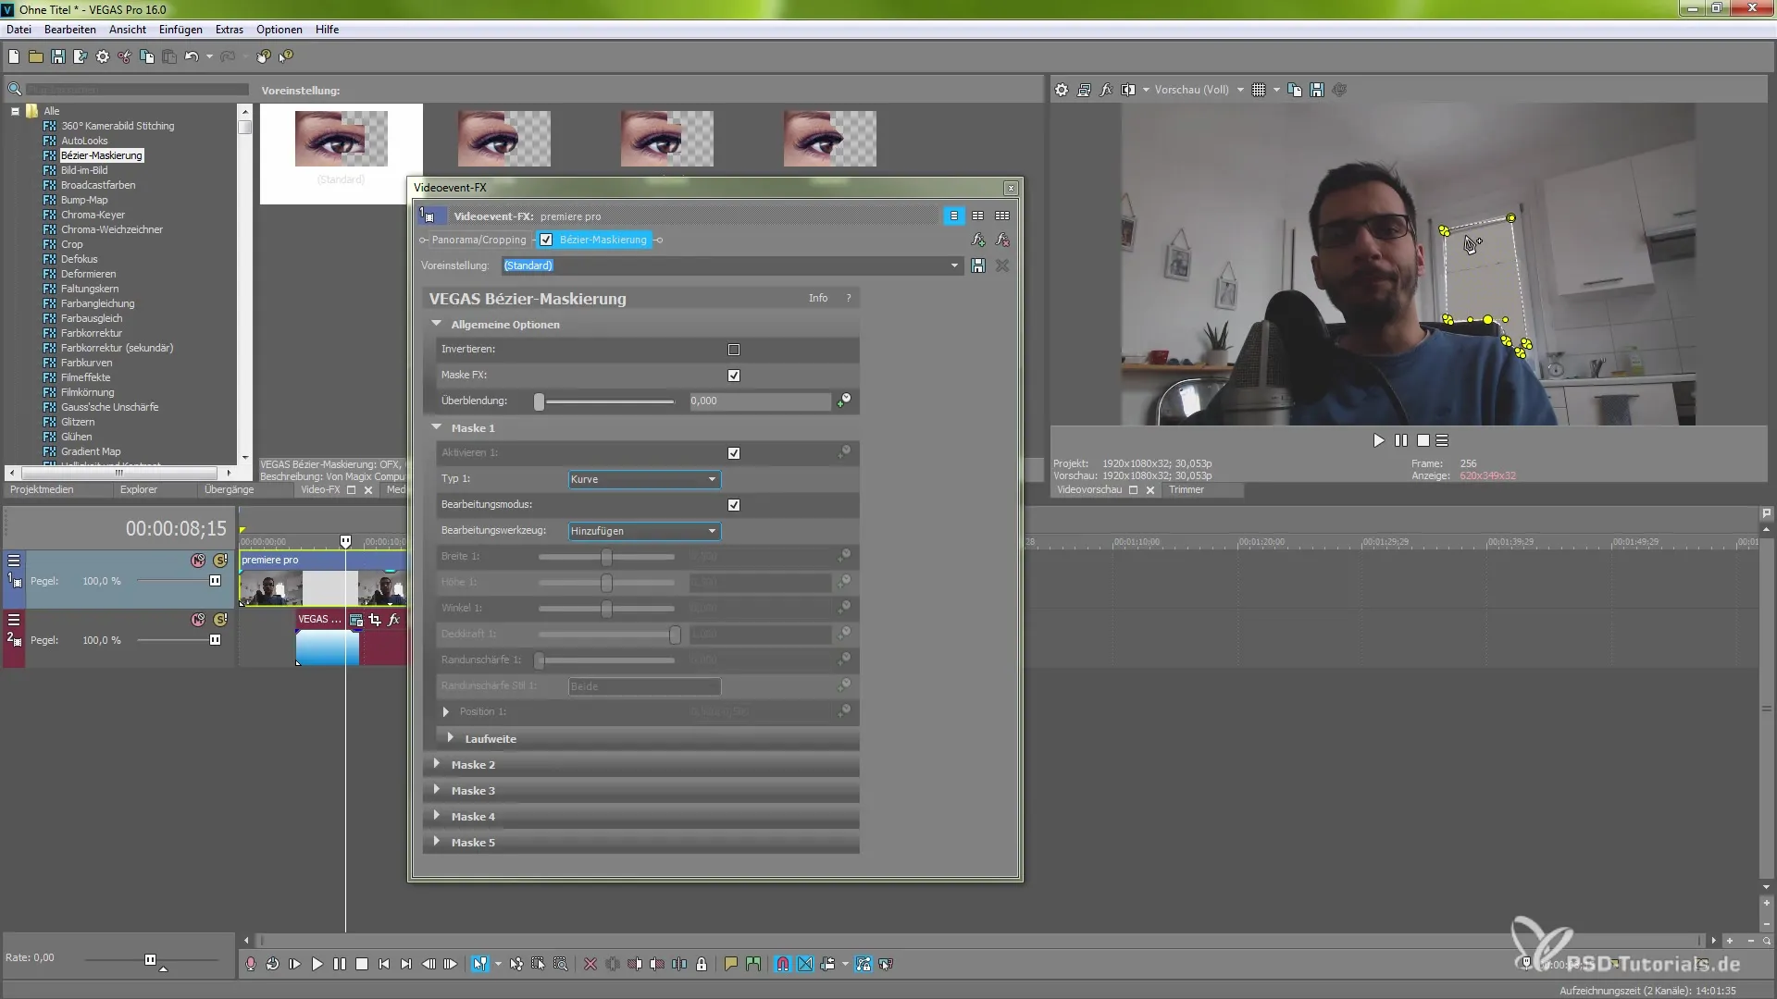Delete selection with the red X icon
Image resolution: width=1777 pixels, height=999 pixels.
click(590, 964)
